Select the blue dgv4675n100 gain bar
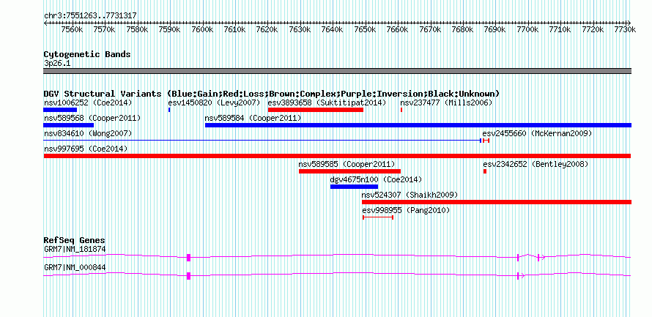652x317 pixels. [x=354, y=187]
